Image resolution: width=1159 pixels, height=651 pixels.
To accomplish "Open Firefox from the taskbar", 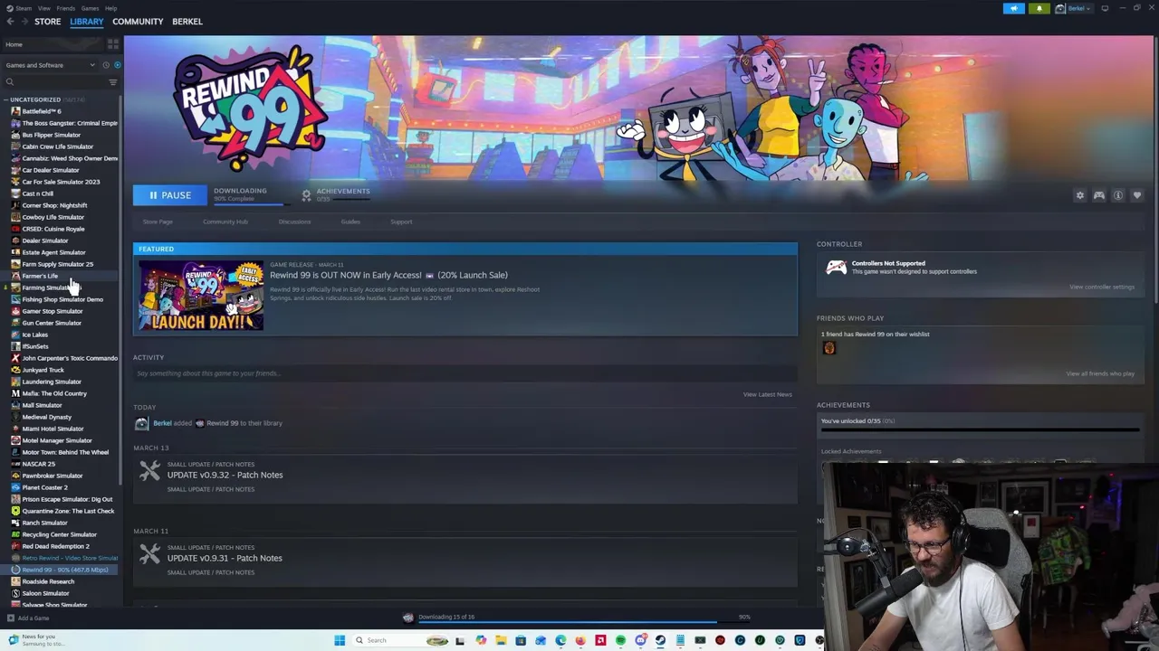I will [580, 640].
